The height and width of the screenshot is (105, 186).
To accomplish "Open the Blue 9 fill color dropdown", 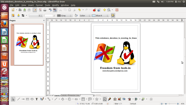I will click(x=101, y=15).
